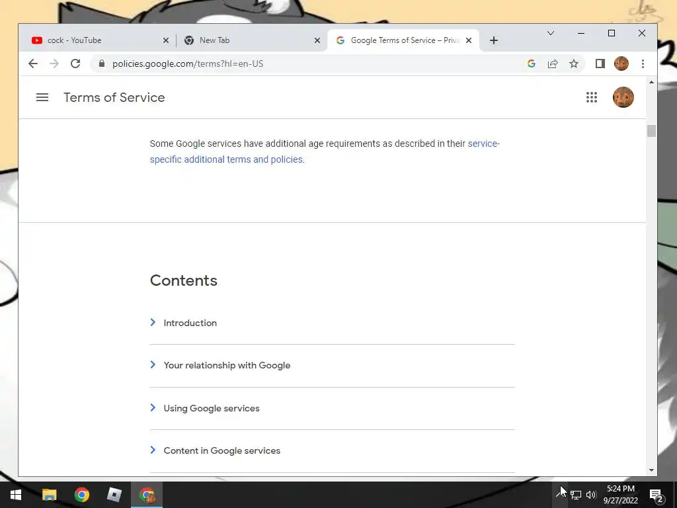Open Google Chrome taskbar icon
The image size is (677, 508).
(81, 495)
